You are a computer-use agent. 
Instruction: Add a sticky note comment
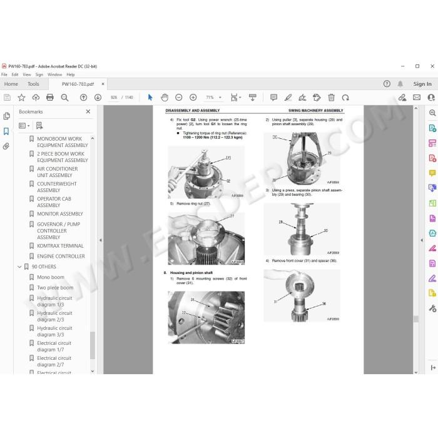tap(274, 98)
